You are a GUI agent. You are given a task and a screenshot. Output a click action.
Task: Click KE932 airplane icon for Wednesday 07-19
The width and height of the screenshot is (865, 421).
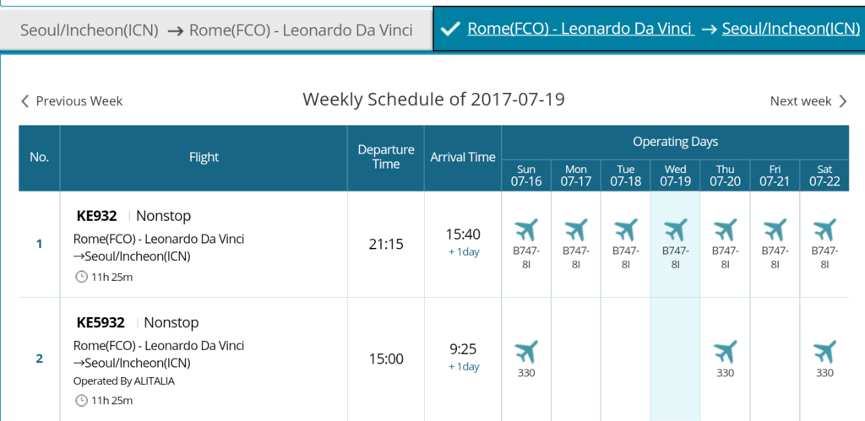(x=675, y=229)
